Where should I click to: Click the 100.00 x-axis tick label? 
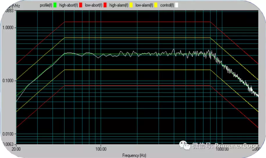pos(100,150)
